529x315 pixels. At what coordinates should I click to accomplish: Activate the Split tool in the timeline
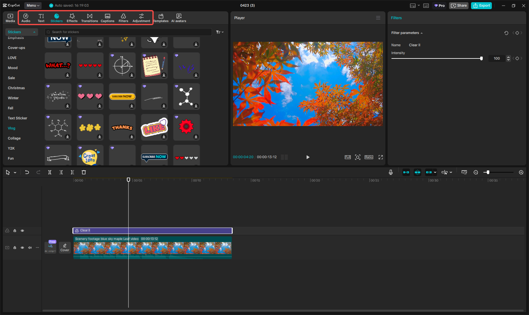click(x=50, y=172)
